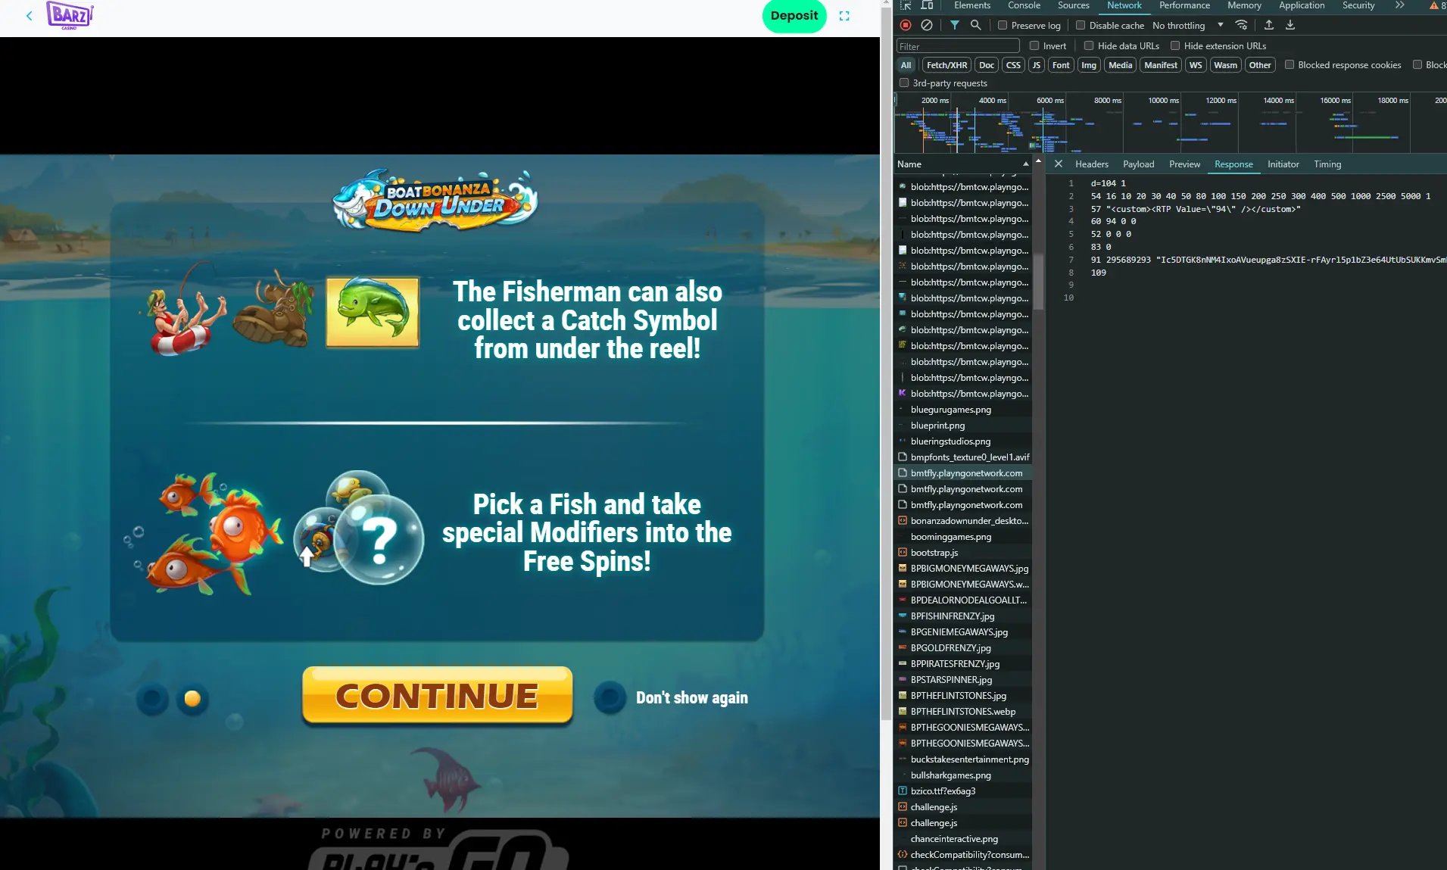The width and height of the screenshot is (1447, 870).
Task: Click the first page indicator dot
Action: coord(152,698)
